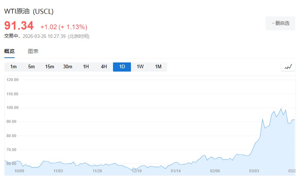Switch to the 概览 tab

[x=10, y=51]
